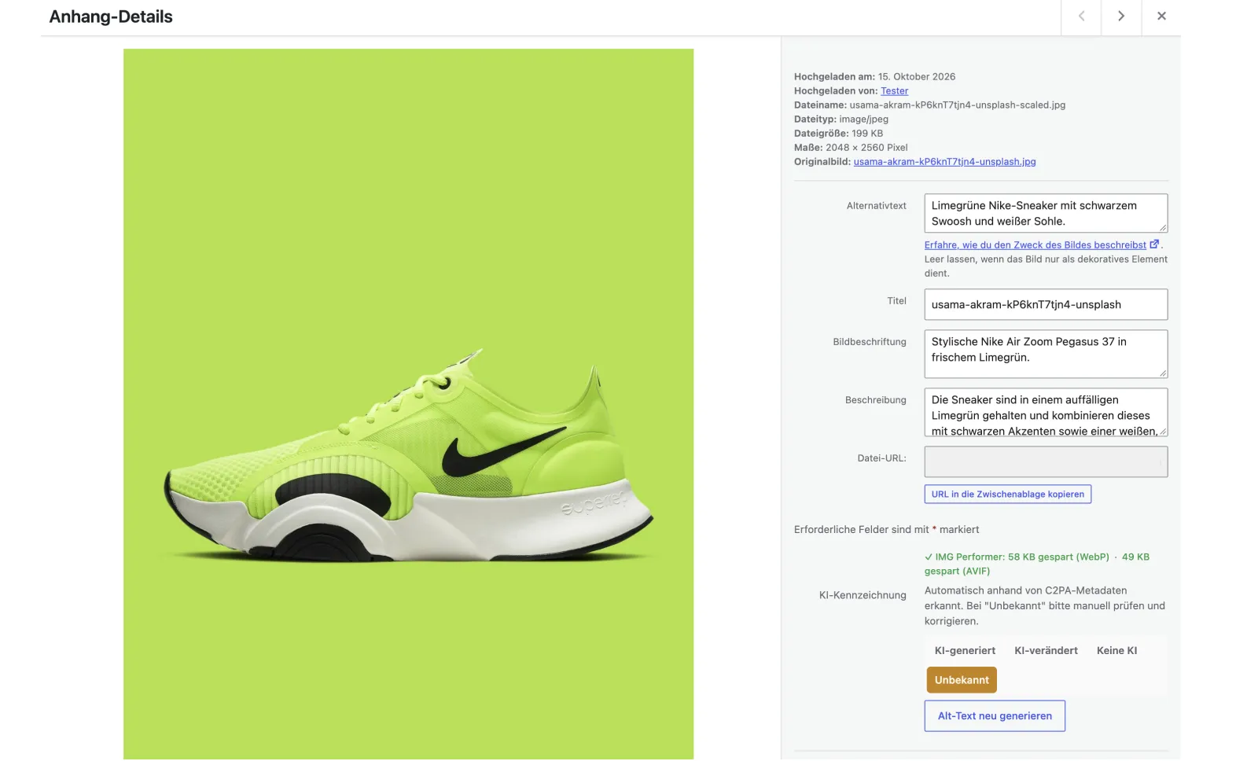Open original image usama-akram-kP6knT7tjn4-unsplash.jpg link

point(944,162)
